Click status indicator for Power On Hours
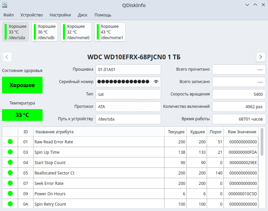Screen dimensions: 268x211 coord(10,194)
